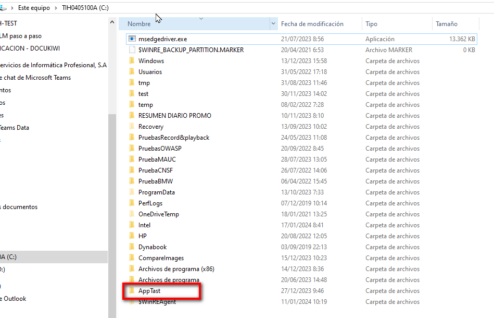494x318 pixels.
Task: Open the Usuarios folder
Action: pyautogui.click(x=151, y=71)
